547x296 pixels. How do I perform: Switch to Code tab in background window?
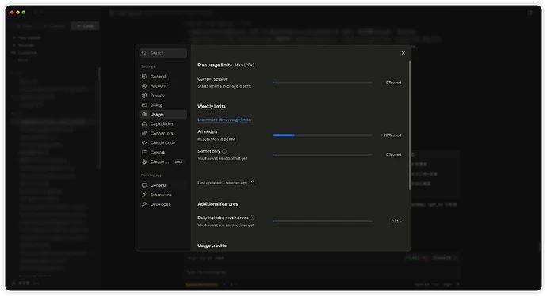click(x=85, y=26)
